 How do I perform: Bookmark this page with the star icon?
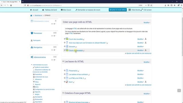coord(151,5)
